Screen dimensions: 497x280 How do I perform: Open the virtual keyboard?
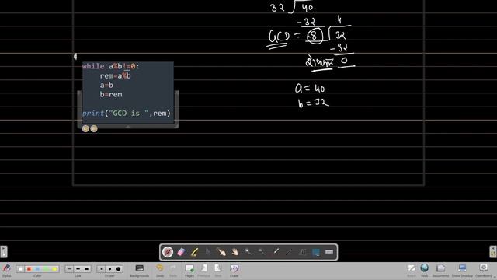coord(329,252)
